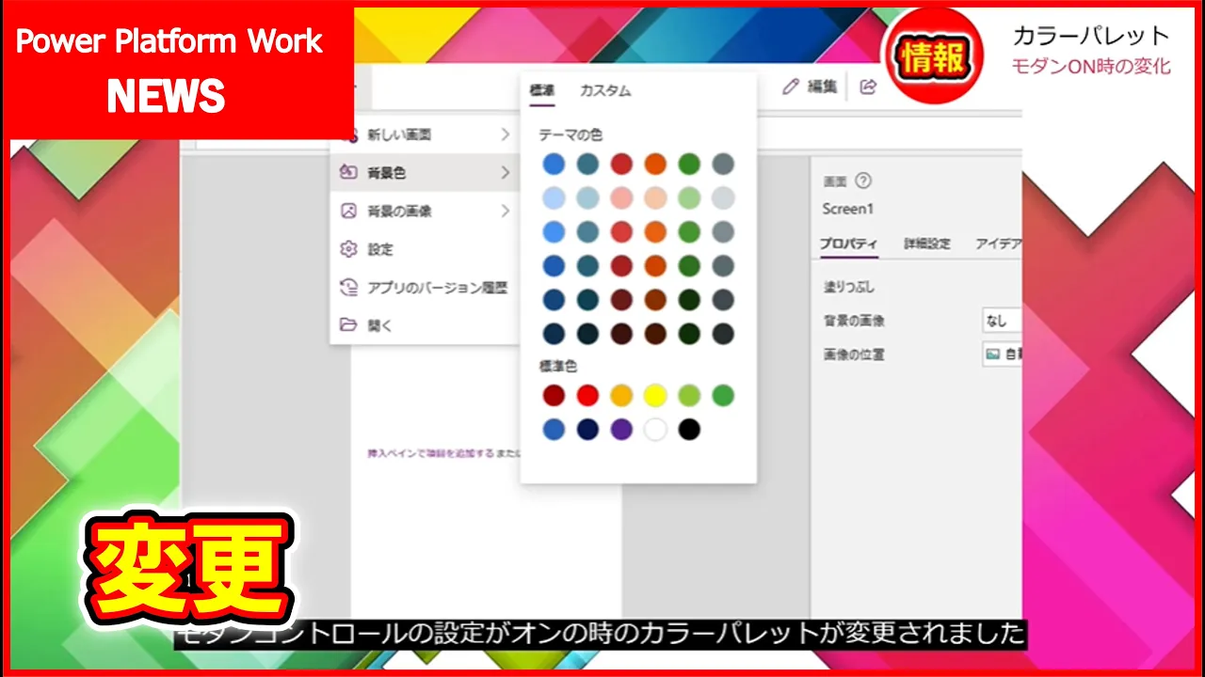The image size is (1205, 677).
Task: Click the 設定 gear icon
Action: (x=348, y=249)
